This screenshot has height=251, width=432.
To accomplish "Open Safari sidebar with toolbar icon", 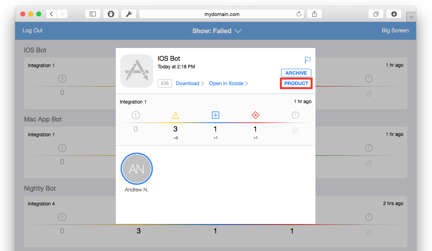I will tap(93, 14).
